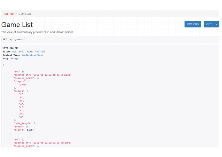This screenshot has height=157, width=222.
Task: Click the blue GET button
Action: click(209, 24)
